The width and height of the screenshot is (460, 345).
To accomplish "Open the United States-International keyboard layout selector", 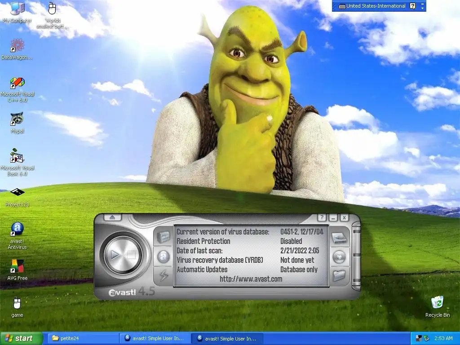I will click(376, 6).
